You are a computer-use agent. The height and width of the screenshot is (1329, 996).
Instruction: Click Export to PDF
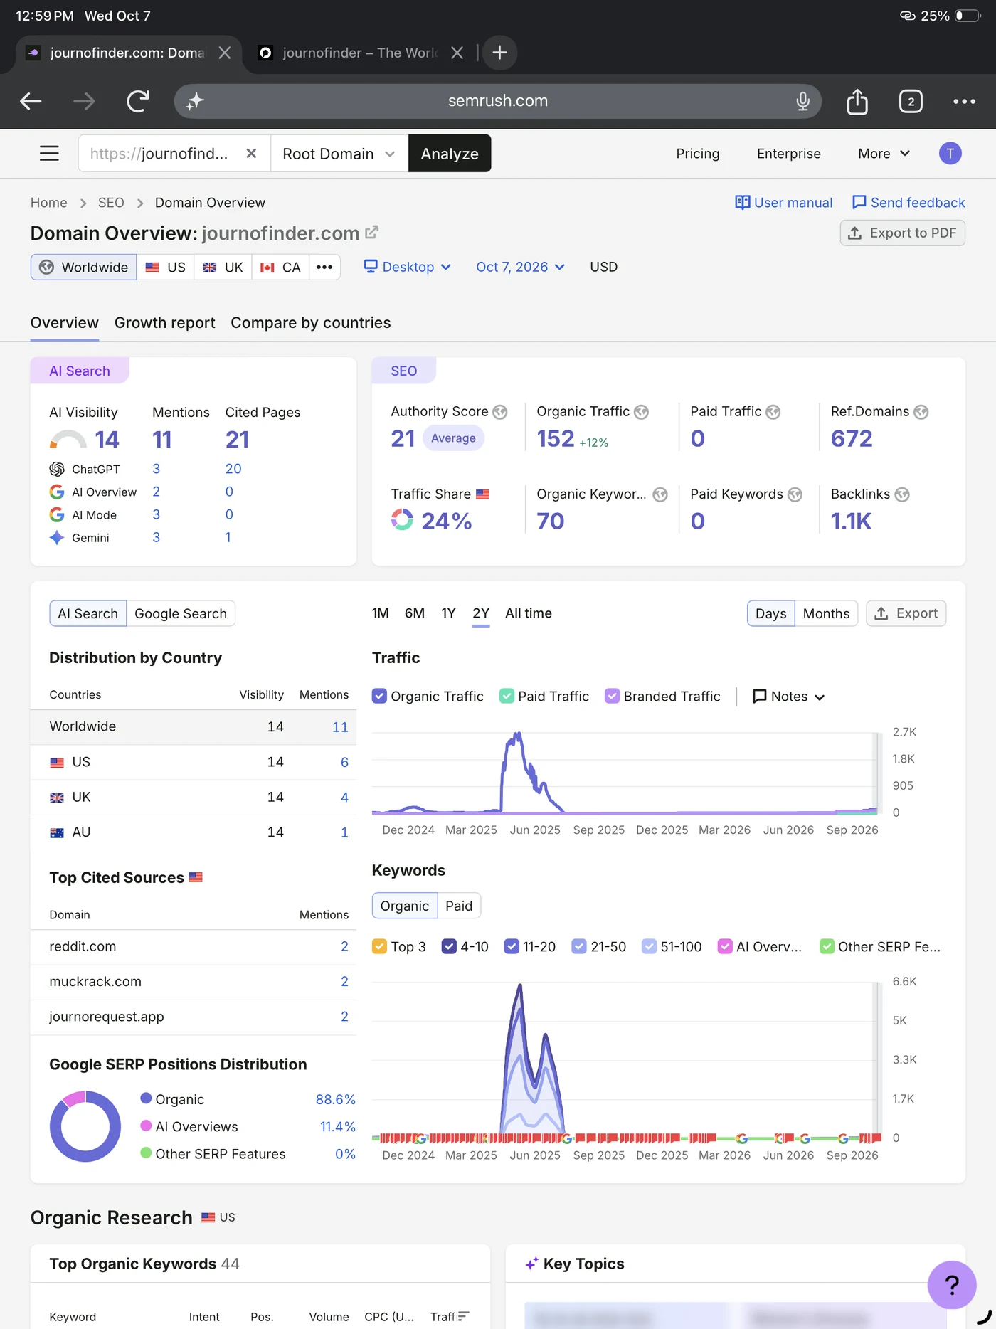pyautogui.click(x=902, y=233)
